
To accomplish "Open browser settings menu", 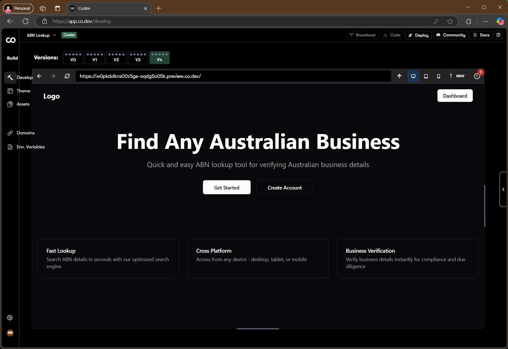I will tap(485, 21).
